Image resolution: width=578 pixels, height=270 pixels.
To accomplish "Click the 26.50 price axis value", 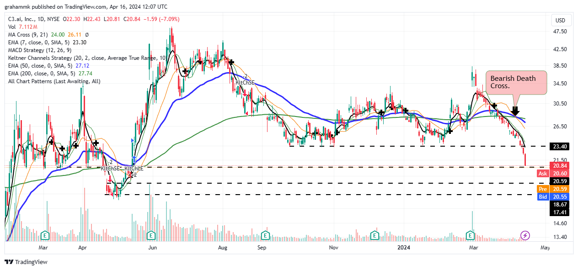I will coord(560,127).
